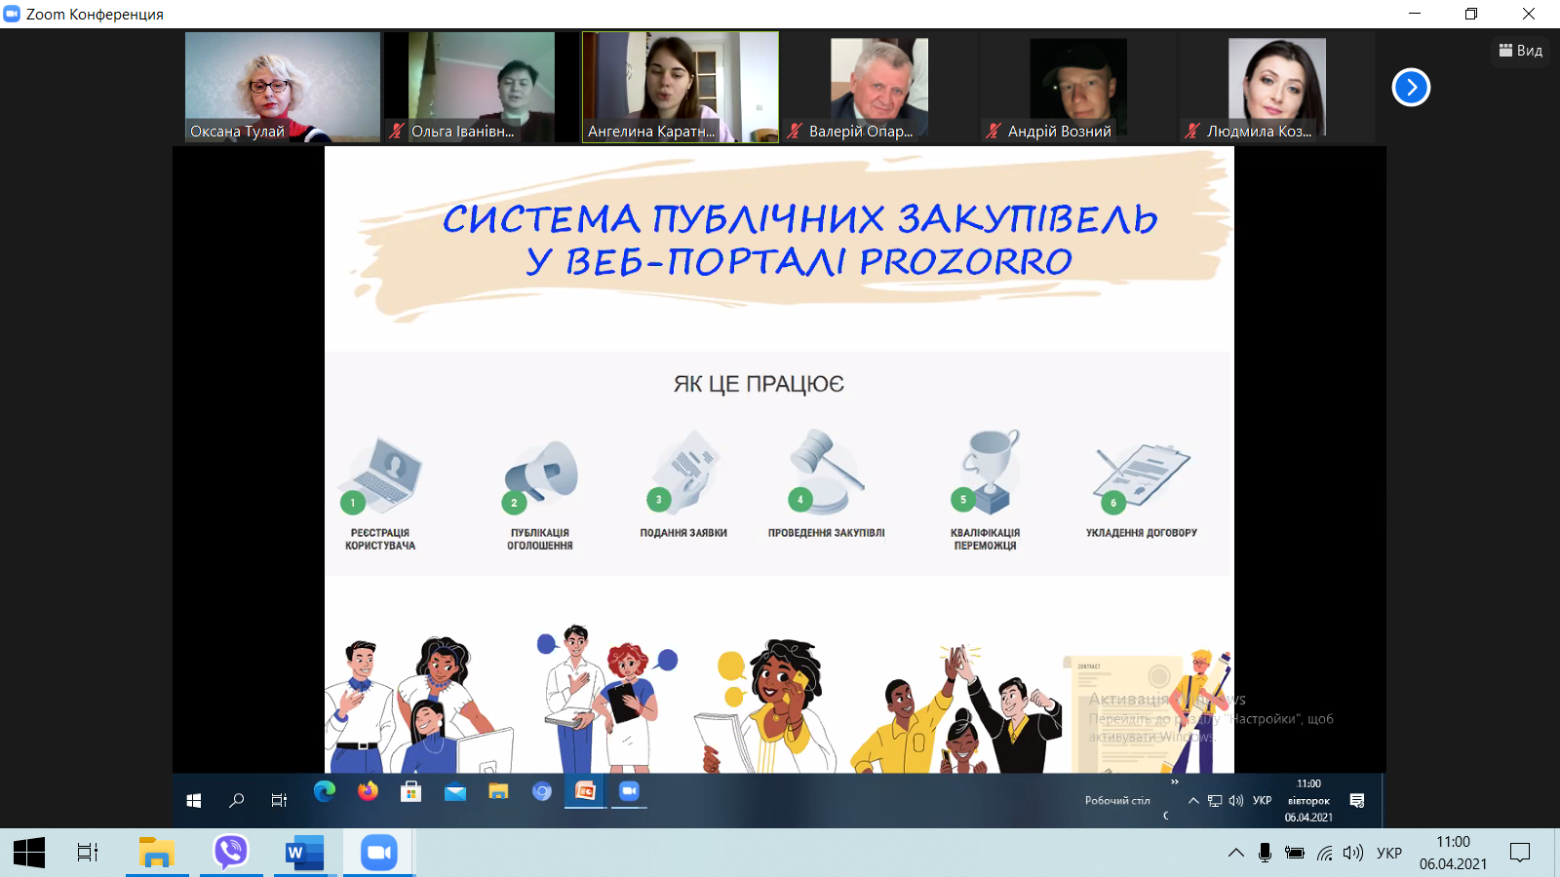
Task: Open Wi-Fi network tray icon
Action: pos(1324,854)
